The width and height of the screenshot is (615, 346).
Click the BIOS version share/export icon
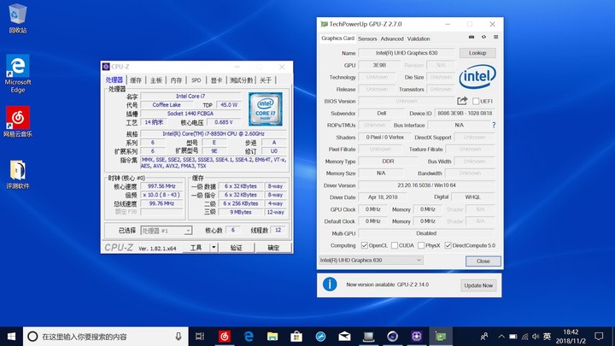(x=463, y=101)
